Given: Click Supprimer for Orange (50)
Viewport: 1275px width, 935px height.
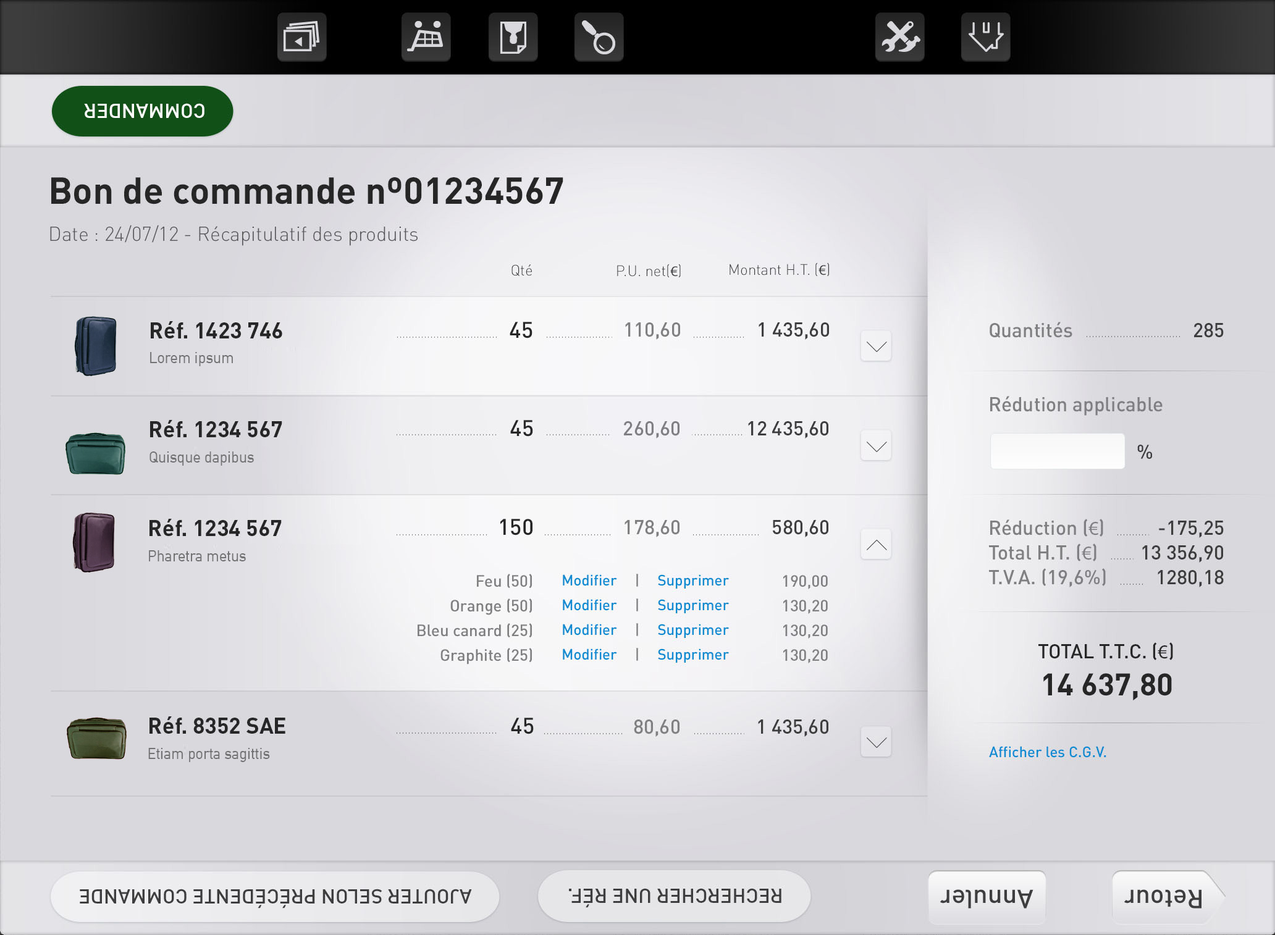Looking at the screenshot, I should point(692,605).
